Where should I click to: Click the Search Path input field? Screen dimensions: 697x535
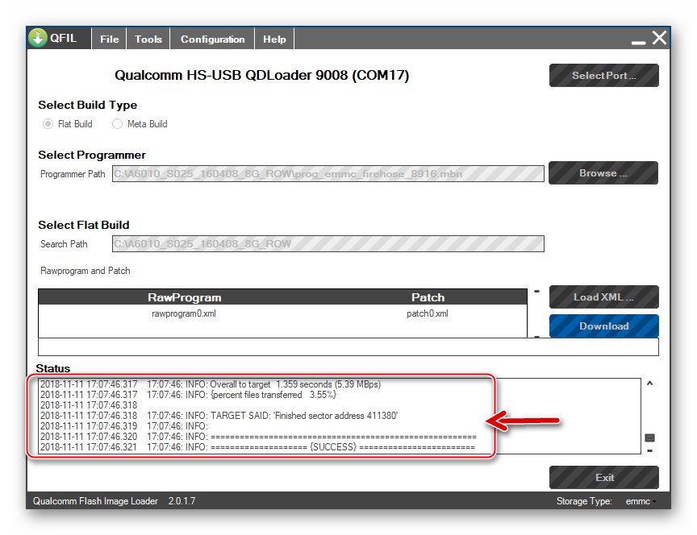click(x=328, y=244)
